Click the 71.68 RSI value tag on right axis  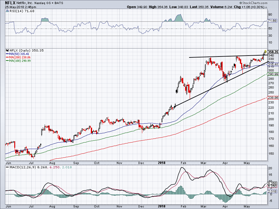click(272, 21)
